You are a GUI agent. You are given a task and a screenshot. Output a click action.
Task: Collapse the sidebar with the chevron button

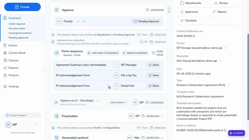click(45, 70)
